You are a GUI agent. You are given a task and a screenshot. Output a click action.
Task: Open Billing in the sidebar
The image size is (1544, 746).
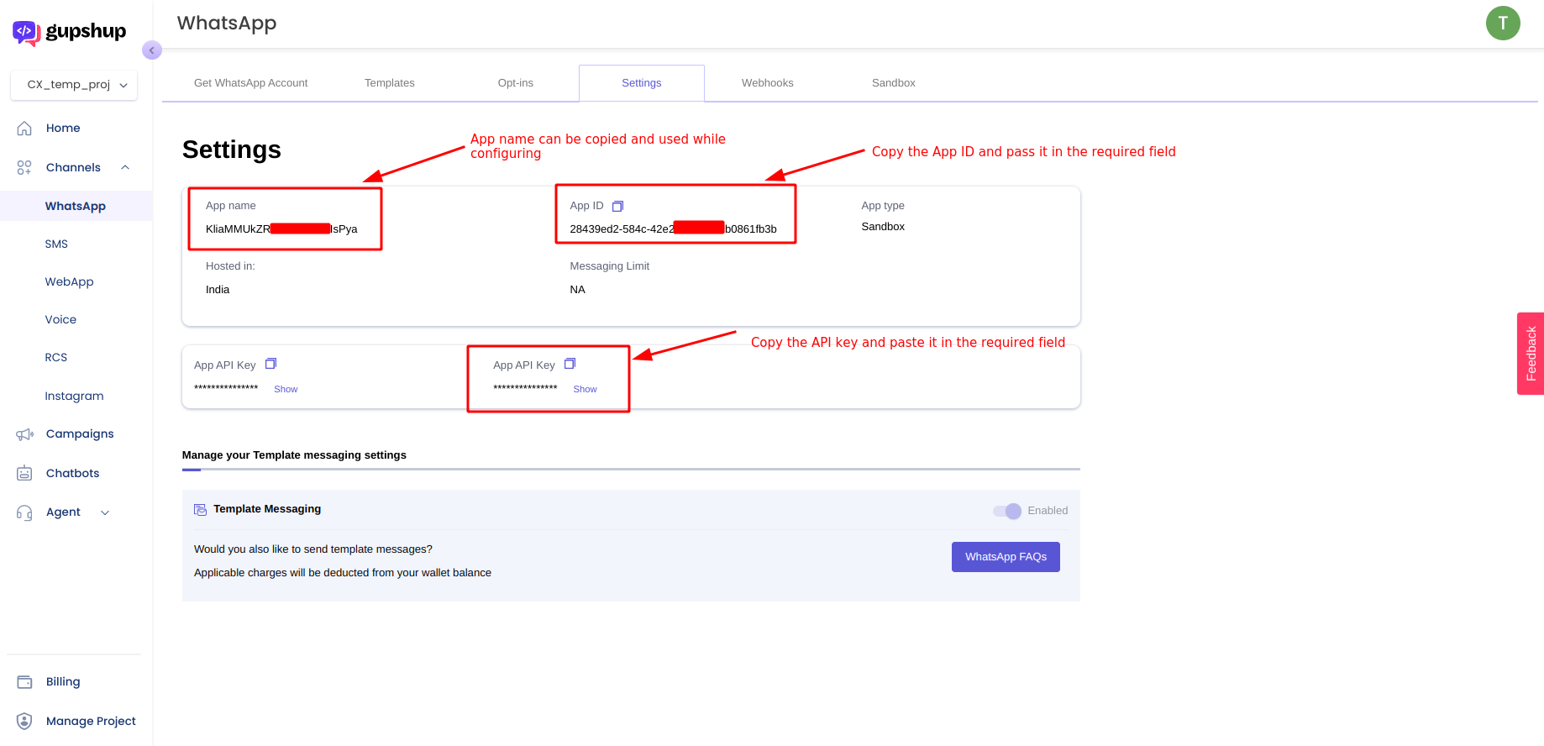[63, 682]
